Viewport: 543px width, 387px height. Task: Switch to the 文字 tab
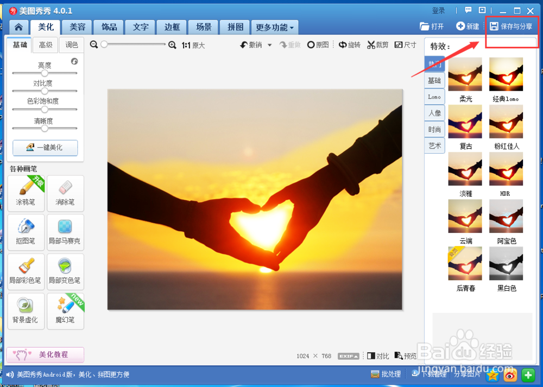[x=141, y=27]
